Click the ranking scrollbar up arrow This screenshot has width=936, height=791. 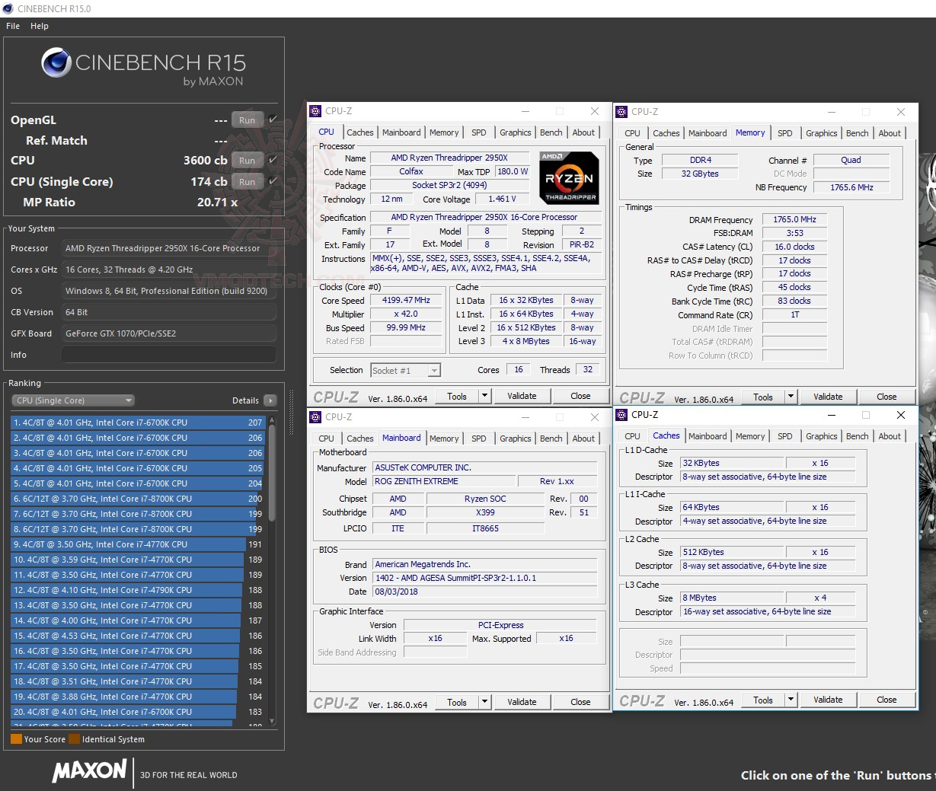point(272,420)
